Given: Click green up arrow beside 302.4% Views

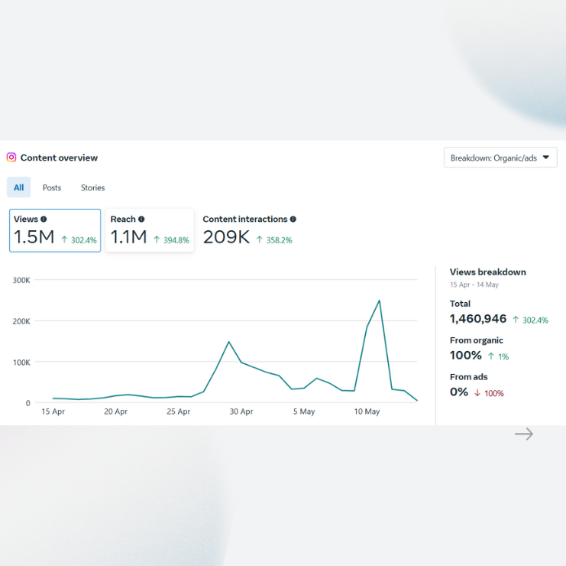Looking at the screenshot, I should [64, 240].
